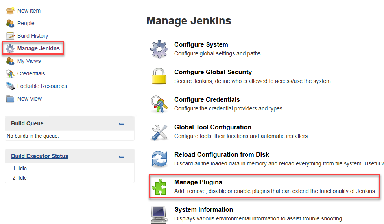
Task: Open the Lockable Resources link
Action: click(x=42, y=86)
